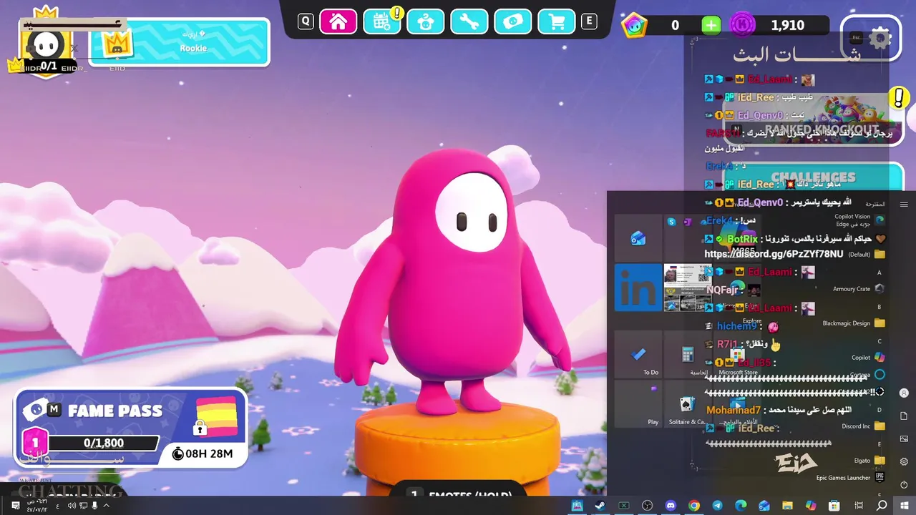
Task: Open the shopping cart store tab
Action: coord(557,21)
